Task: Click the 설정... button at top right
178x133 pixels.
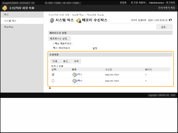Action: pyautogui.click(x=164, y=27)
